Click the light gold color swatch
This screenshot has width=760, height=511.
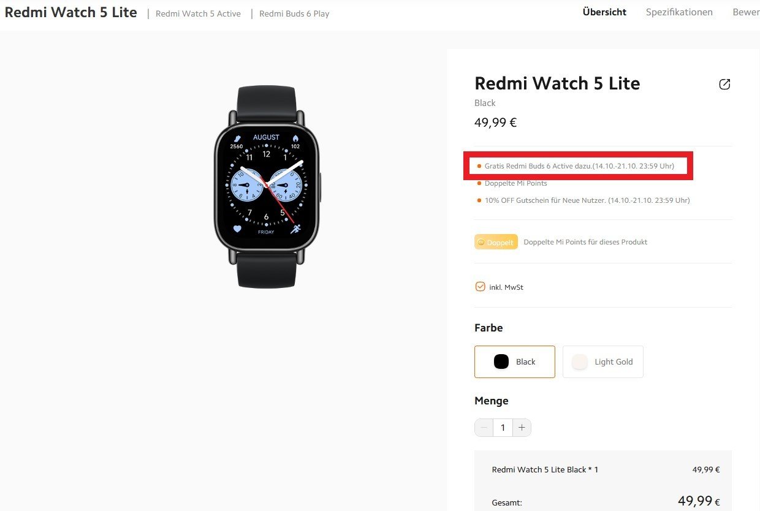579,361
